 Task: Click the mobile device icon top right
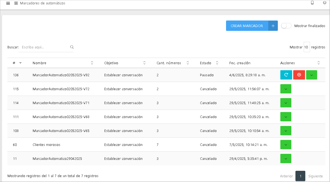[x=312, y=2]
